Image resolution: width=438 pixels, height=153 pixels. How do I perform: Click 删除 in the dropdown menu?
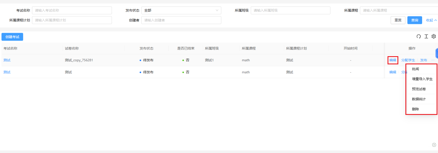pos(415,109)
